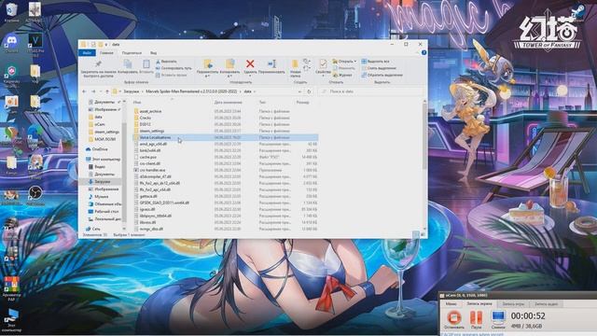
Task: Select the asset_archive folder
Action: [x=150, y=111]
